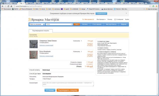Screen dimensions: 159x96
Task: Close the active browser tab
Action: [x=24, y=3]
